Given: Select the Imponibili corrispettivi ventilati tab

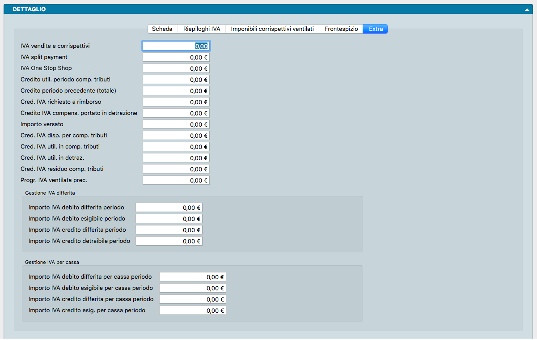Looking at the screenshot, I should pos(272,29).
